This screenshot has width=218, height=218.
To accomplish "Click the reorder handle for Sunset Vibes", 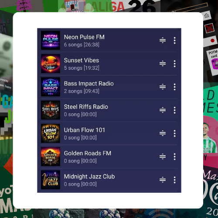I will pyautogui.click(x=163, y=64).
